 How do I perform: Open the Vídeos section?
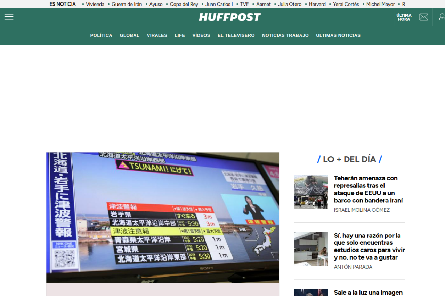pos(201,35)
